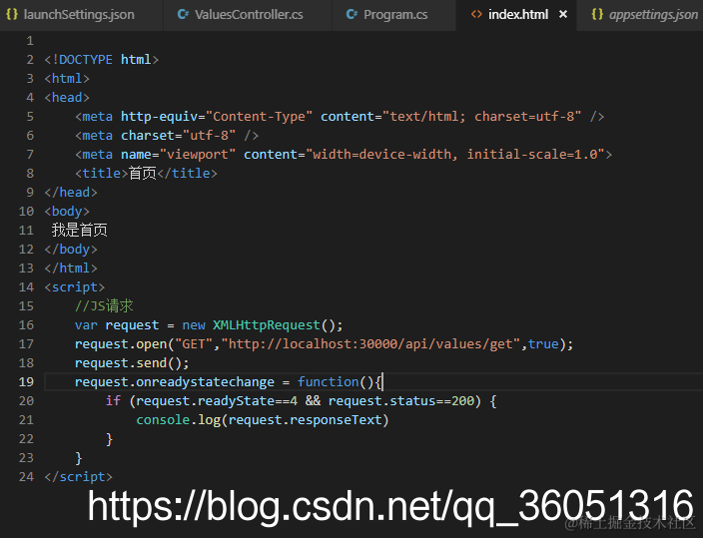Click line number 19 in the gutter

coord(26,382)
